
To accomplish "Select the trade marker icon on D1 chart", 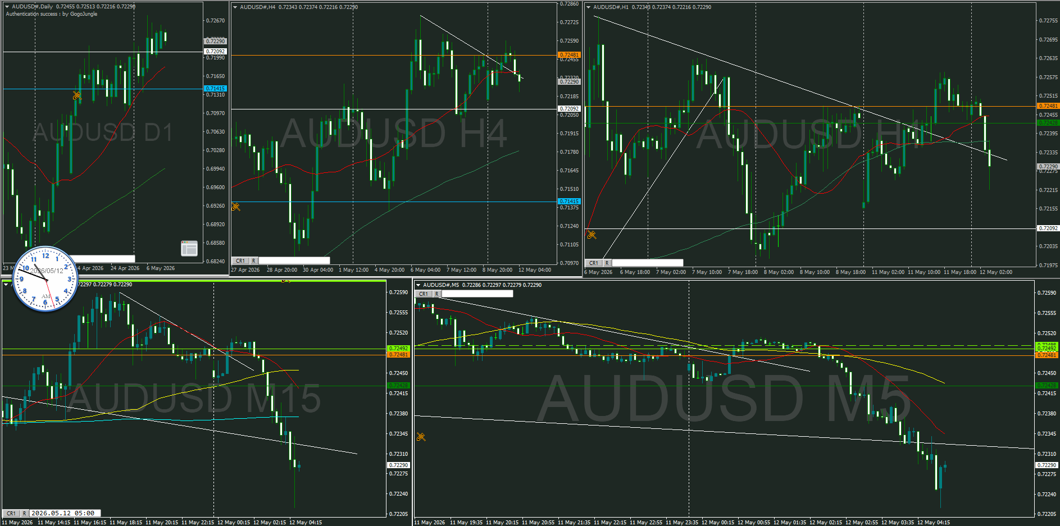I will pos(77,95).
